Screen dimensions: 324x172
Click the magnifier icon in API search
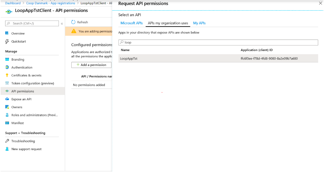122,42
